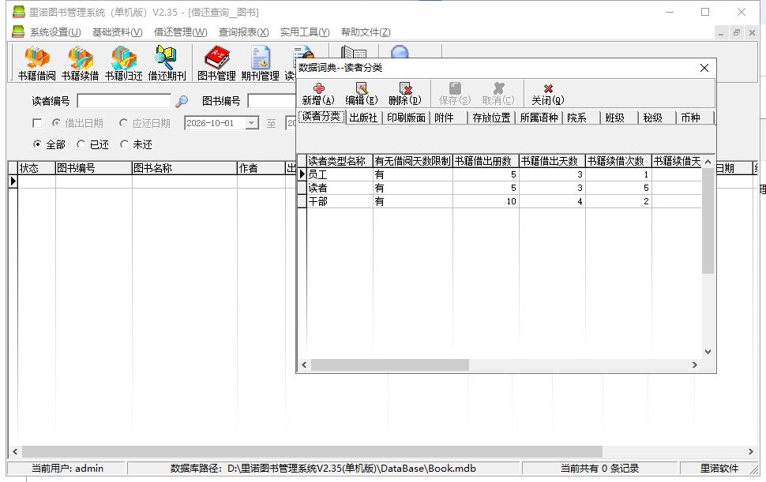The image size is (766, 482).
Task: Switch to the 出版社 tab
Action: 363,118
